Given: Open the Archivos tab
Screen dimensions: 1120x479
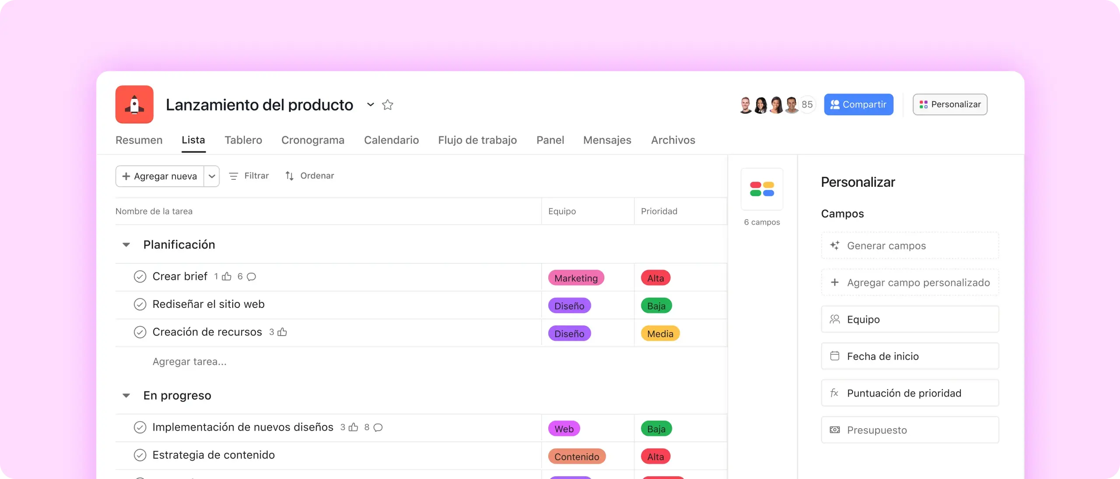Looking at the screenshot, I should [673, 140].
